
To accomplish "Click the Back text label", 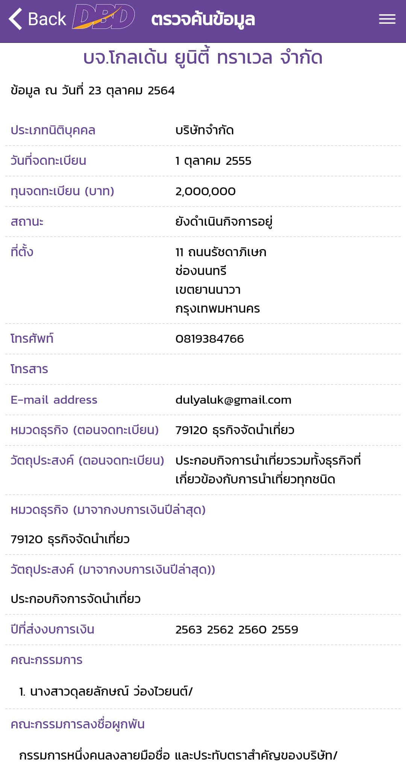I will coord(47,19).
